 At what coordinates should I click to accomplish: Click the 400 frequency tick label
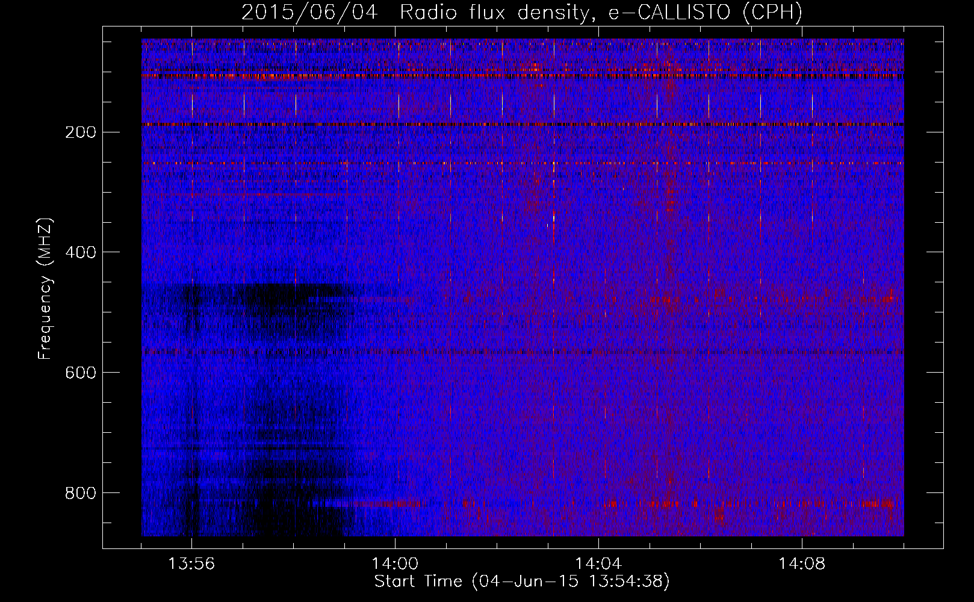pos(81,252)
